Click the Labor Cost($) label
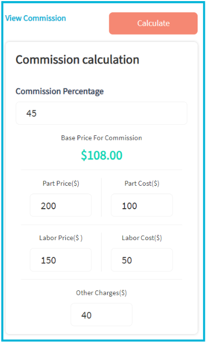The image size is (206, 343). (142, 238)
